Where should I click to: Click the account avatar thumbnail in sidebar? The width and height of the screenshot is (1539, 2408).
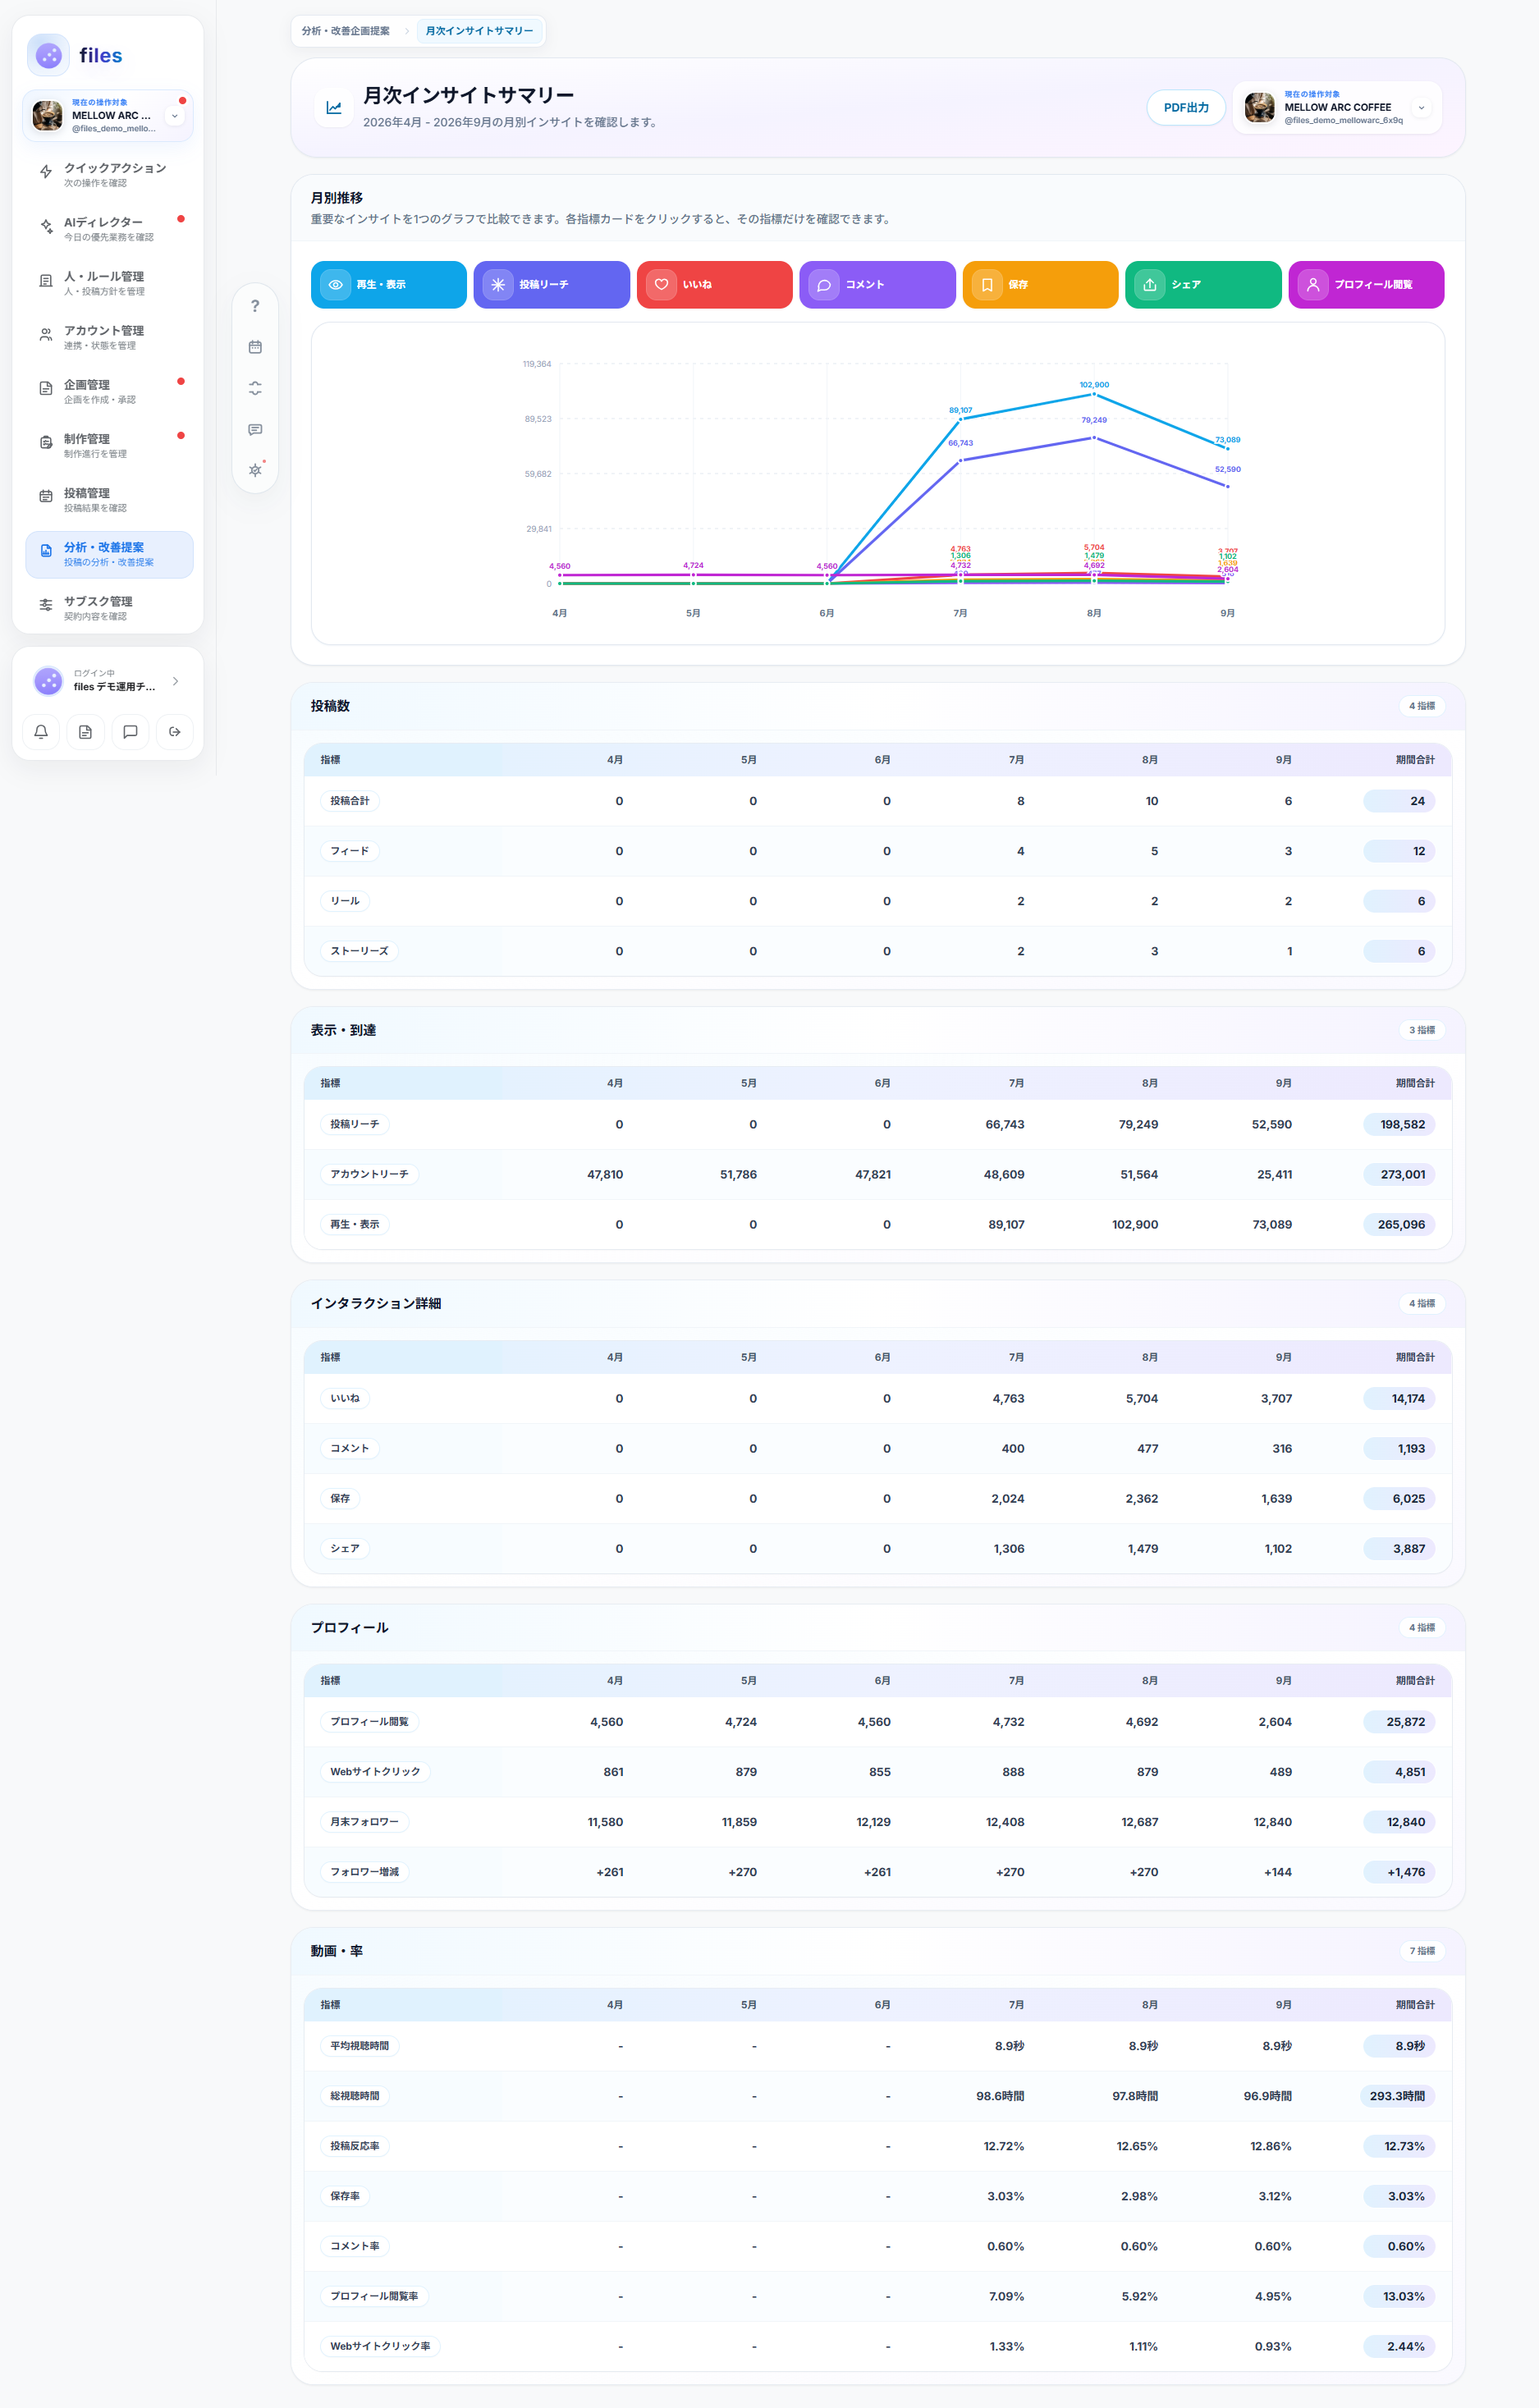pyautogui.click(x=47, y=116)
